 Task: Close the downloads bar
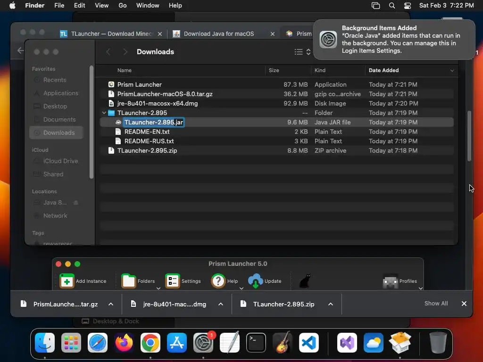coord(464,304)
